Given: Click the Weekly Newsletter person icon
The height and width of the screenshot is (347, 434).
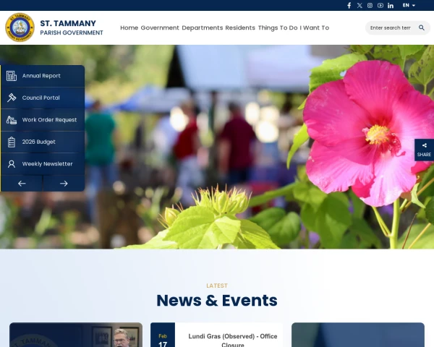Looking at the screenshot, I should click(x=12, y=164).
